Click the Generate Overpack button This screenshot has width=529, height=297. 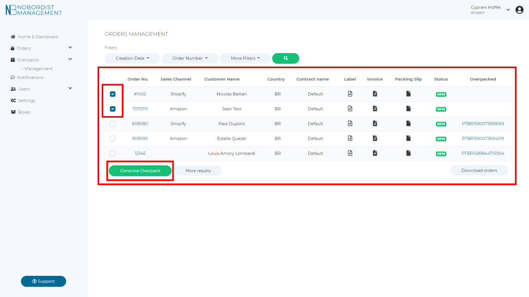click(140, 171)
